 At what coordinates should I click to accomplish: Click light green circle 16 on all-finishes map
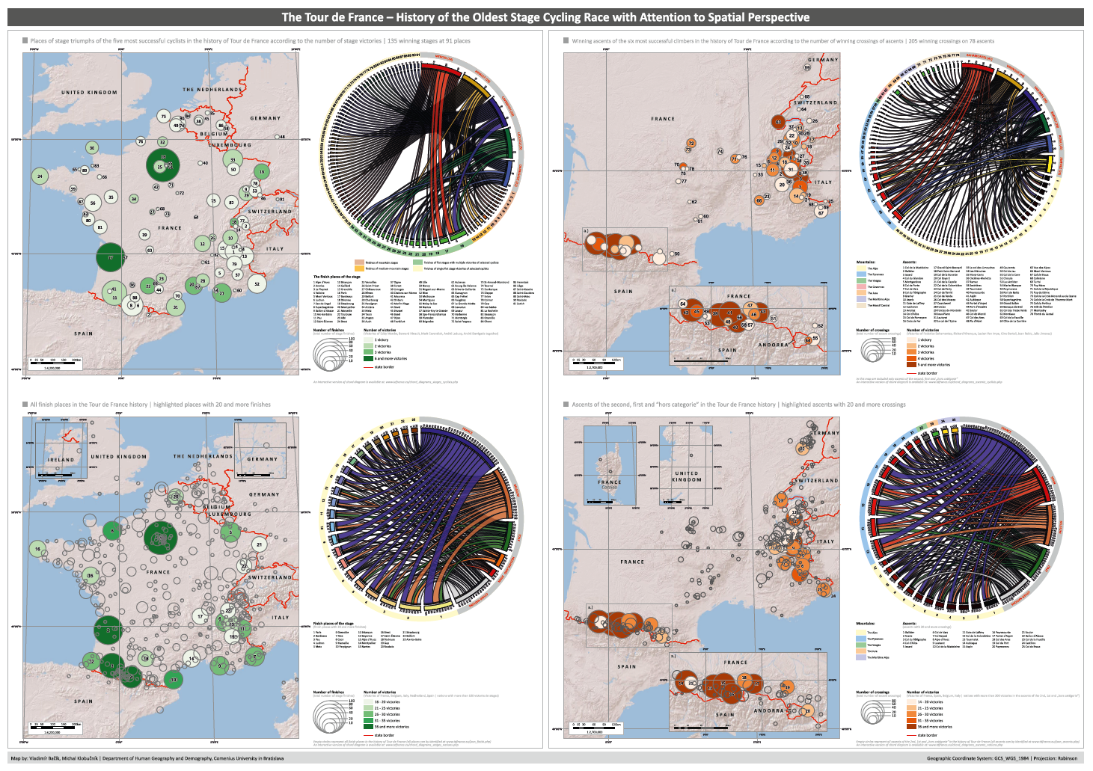coord(37,549)
